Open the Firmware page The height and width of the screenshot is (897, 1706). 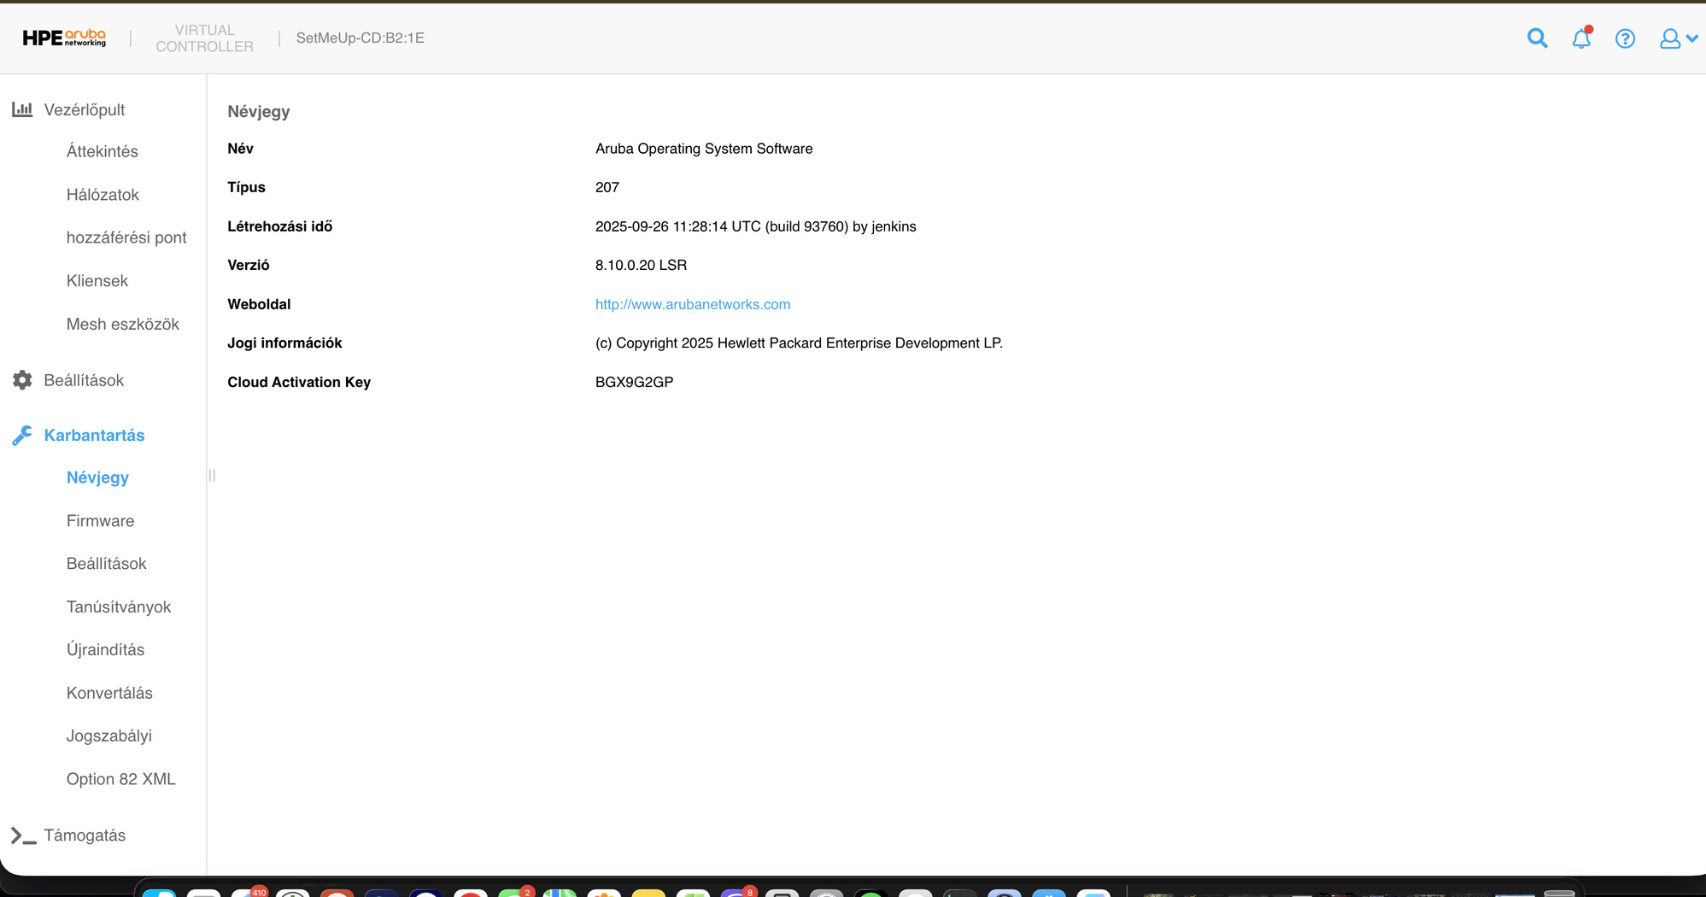coord(100,521)
